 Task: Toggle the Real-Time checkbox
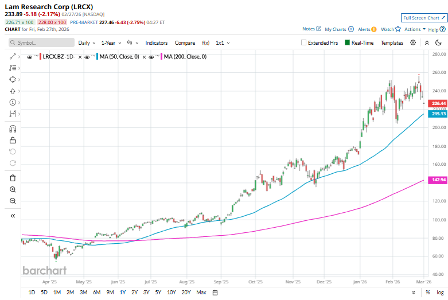coord(347,42)
